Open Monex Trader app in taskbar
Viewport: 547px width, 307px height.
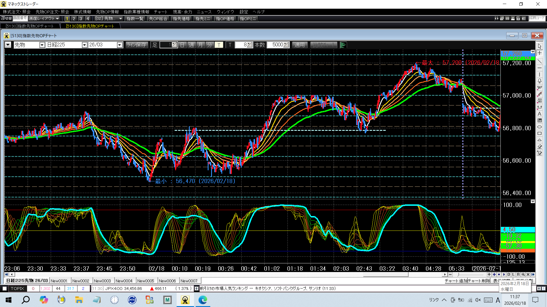pos(185,300)
